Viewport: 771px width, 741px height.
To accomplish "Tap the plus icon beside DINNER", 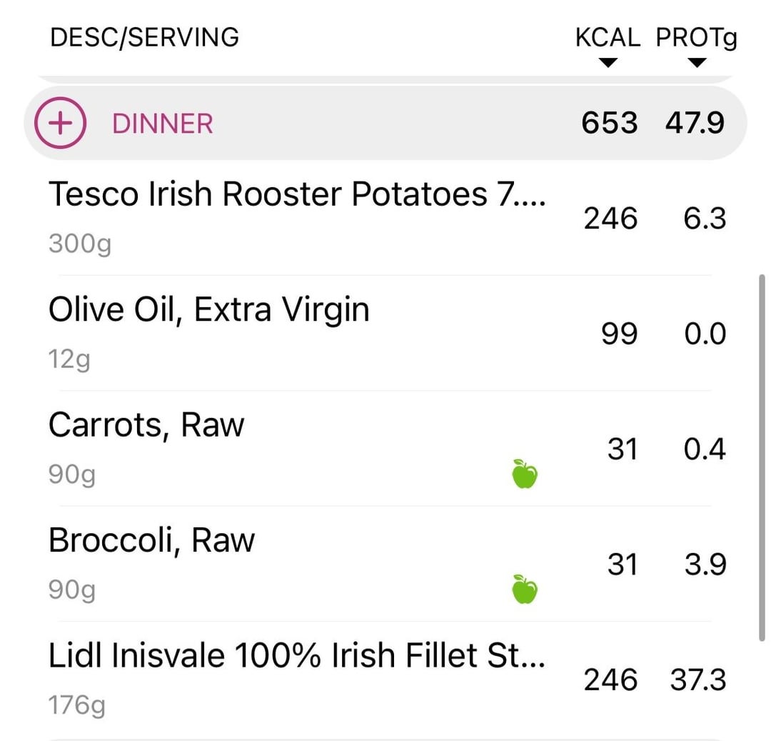I will click(61, 123).
